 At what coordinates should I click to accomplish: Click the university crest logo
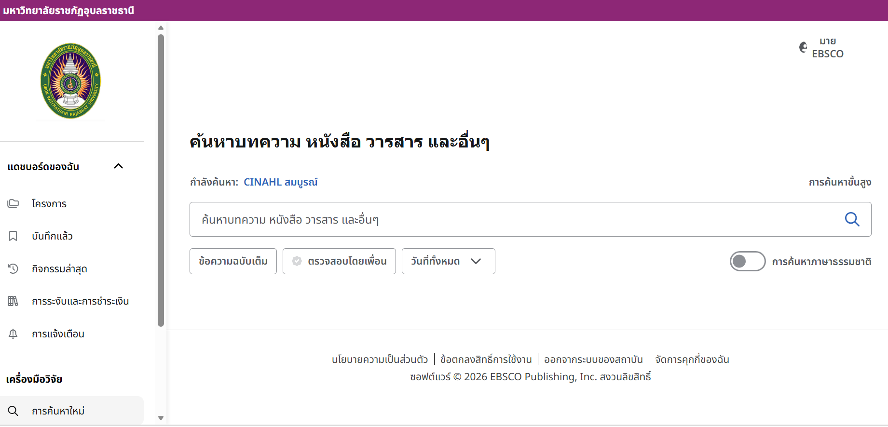tap(71, 81)
